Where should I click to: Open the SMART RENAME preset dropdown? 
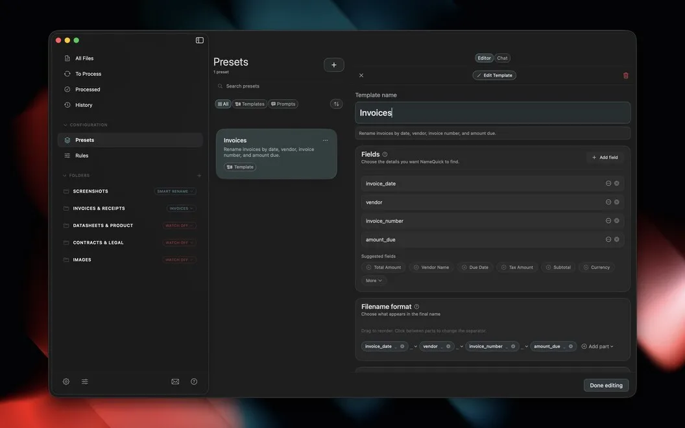175,191
